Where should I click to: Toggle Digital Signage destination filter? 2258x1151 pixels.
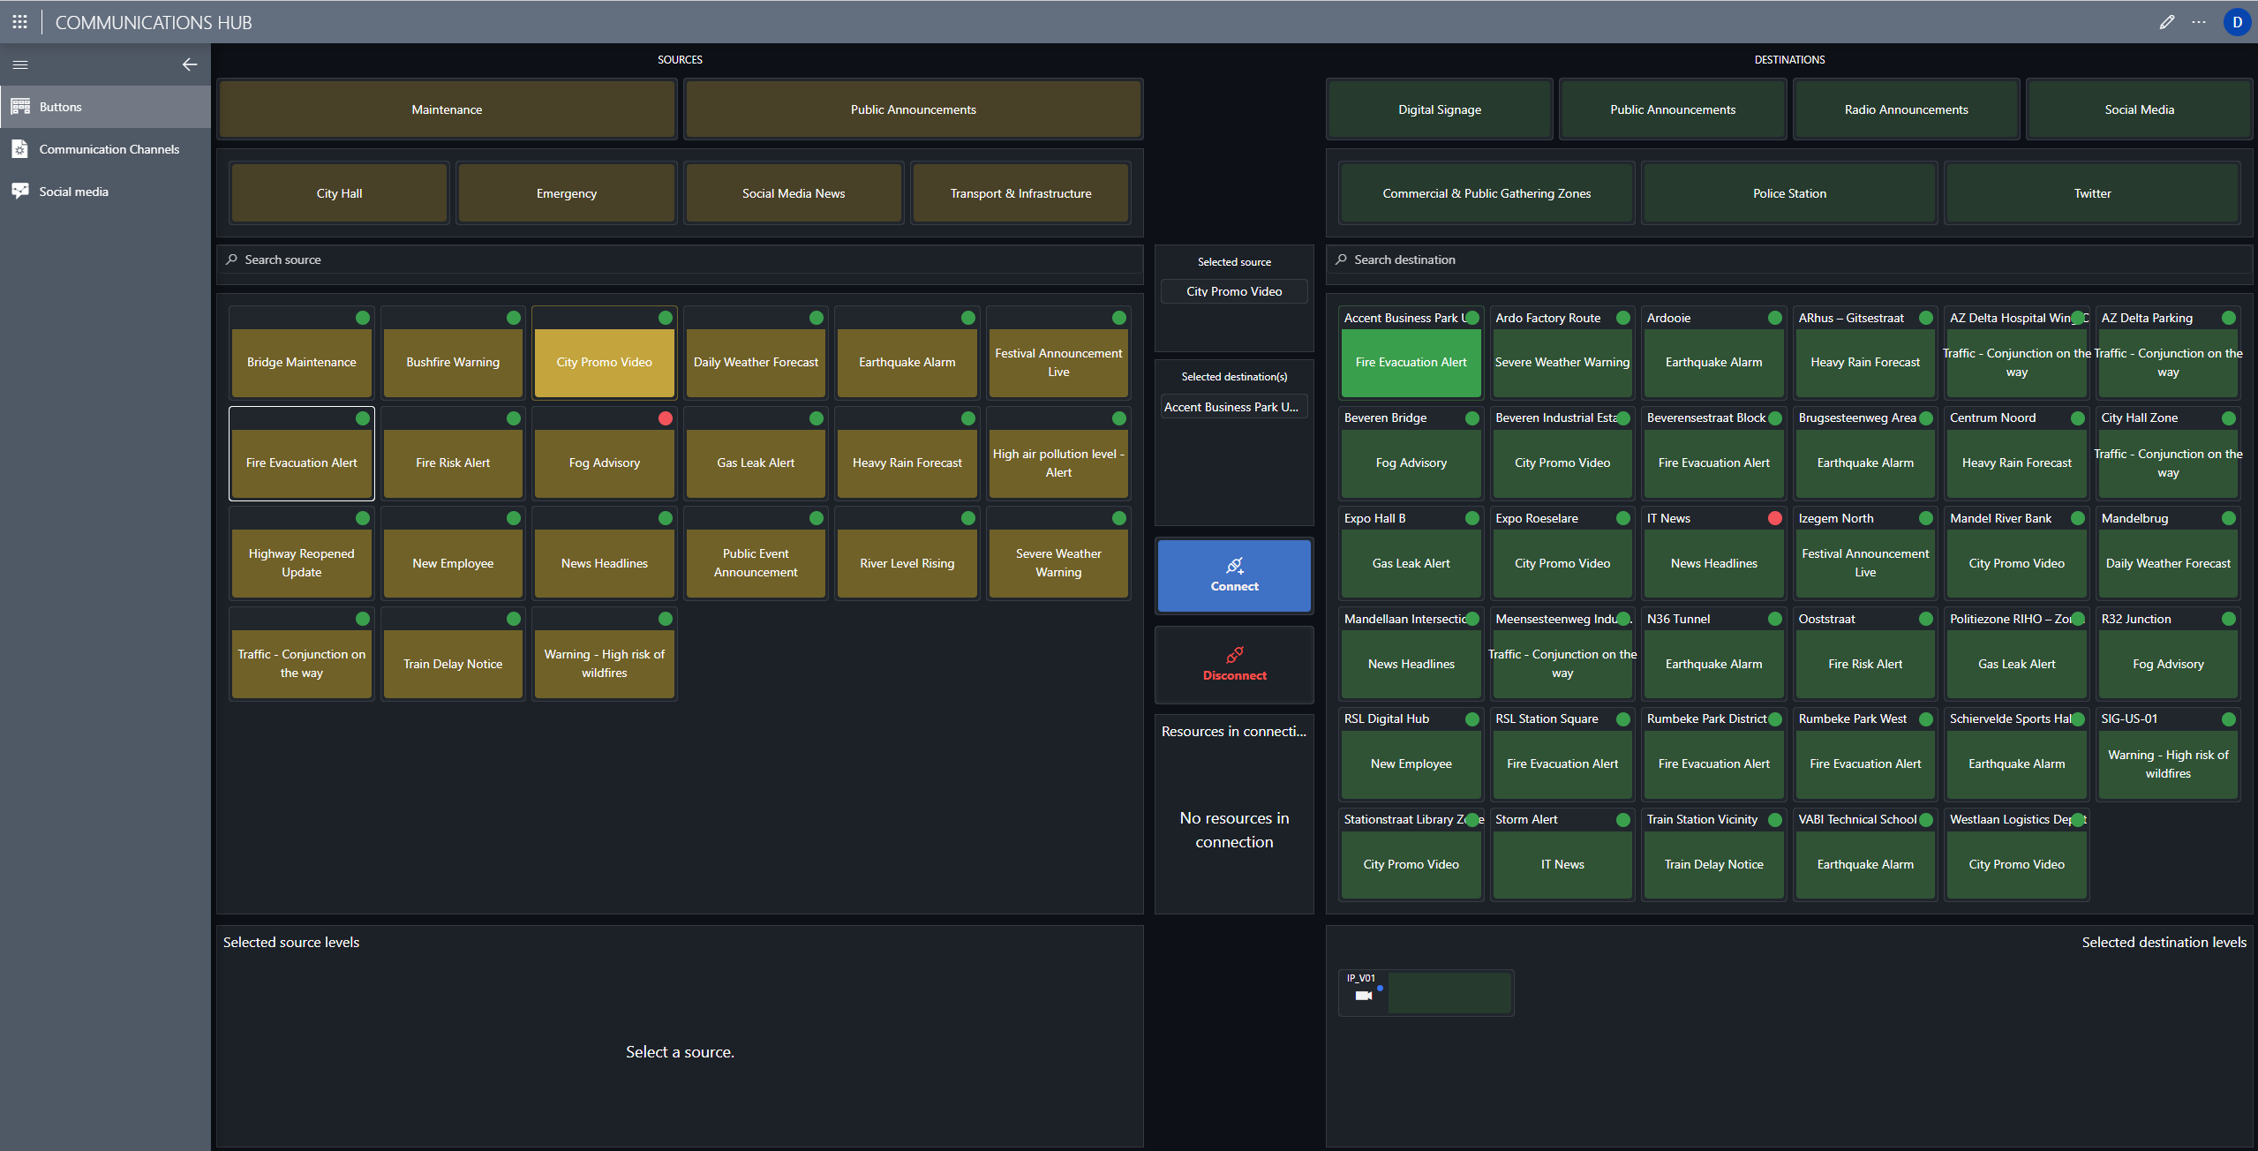(x=1439, y=109)
